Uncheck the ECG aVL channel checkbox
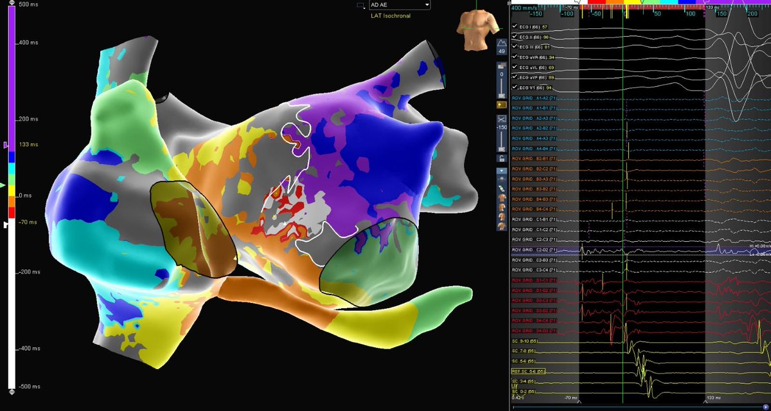 coord(515,67)
